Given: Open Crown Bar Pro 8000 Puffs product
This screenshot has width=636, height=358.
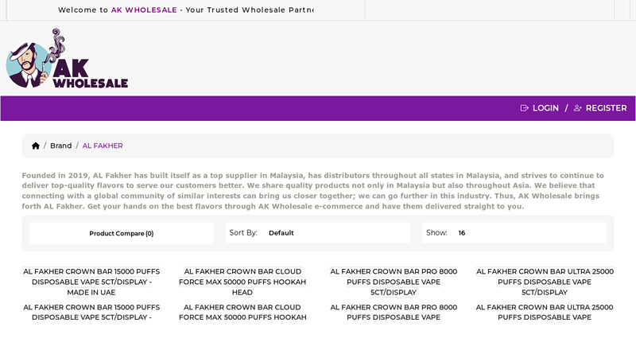Looking at the screenshot, I should tap(394, 282).
